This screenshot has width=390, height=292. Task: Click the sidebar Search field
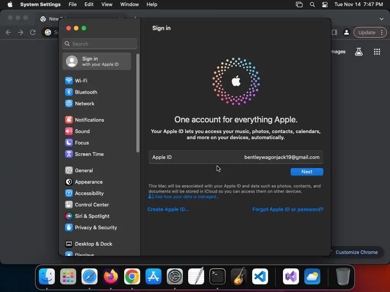pyautogui.click(x=99, y=44)
